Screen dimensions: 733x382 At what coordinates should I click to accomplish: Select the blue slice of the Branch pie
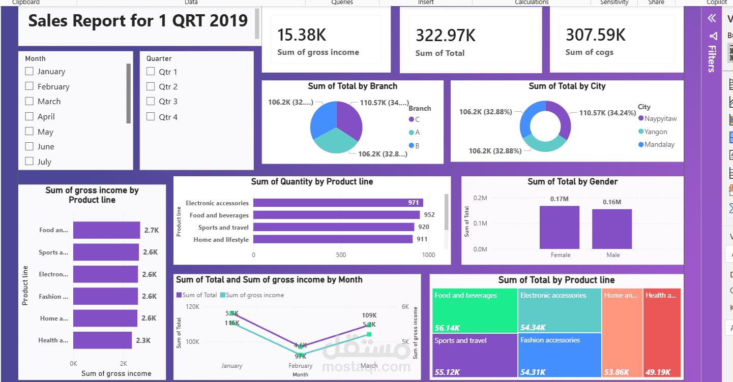(x=323, y=118)
